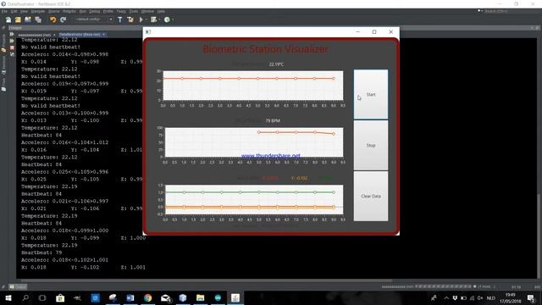This screenshot has width=542, height=305.
Task: Open the Edit menu
Action: 14,11
